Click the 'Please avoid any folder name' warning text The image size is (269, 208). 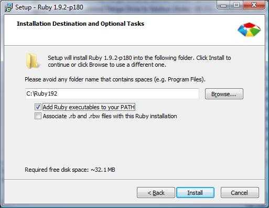[115, 79]
